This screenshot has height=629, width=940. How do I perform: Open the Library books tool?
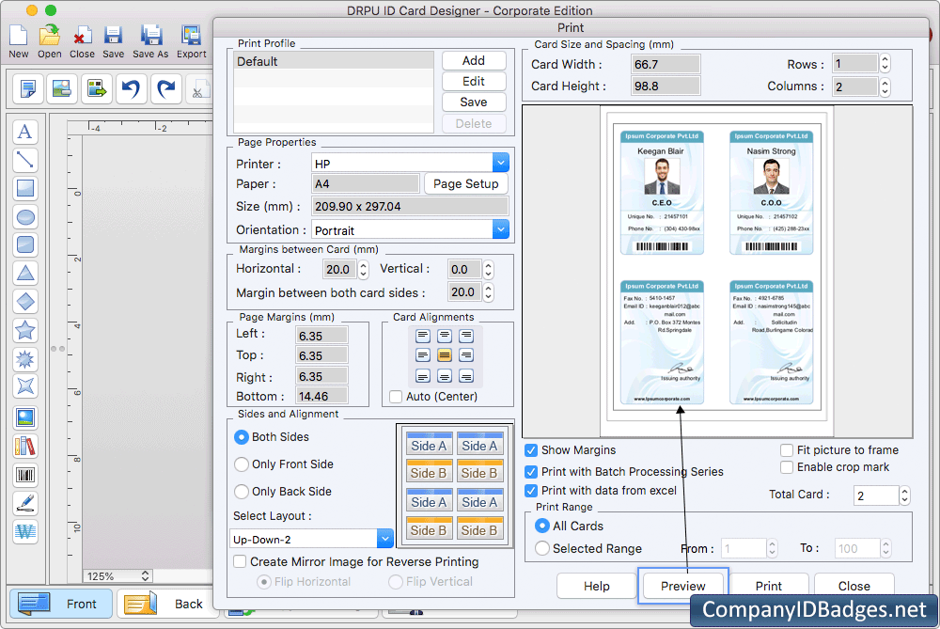(x=25, y=446)
